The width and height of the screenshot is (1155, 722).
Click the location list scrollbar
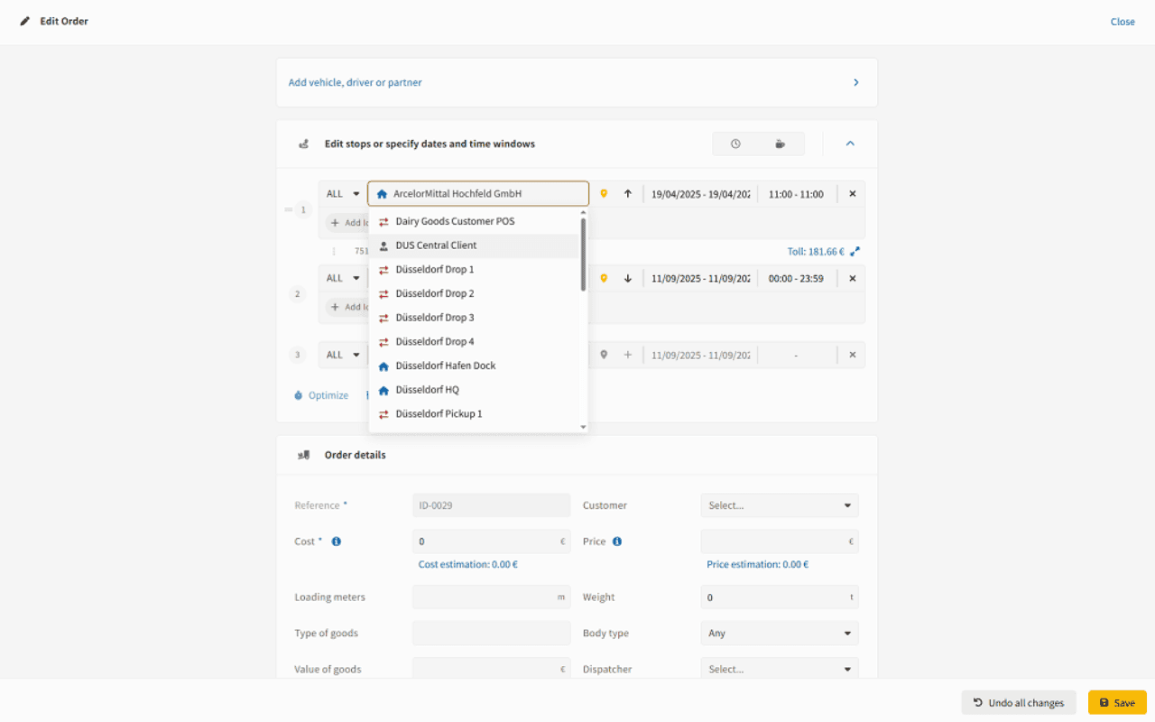pos(583,255)
